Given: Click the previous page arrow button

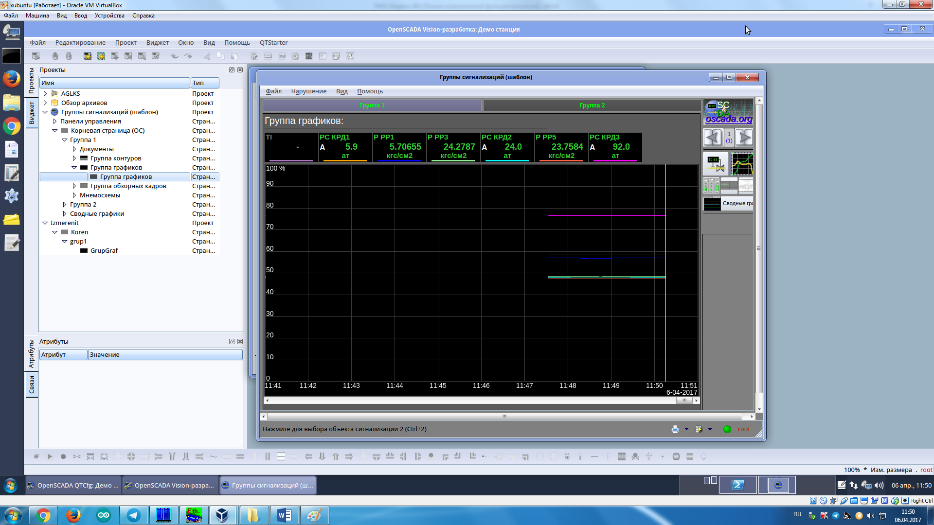Looking at the screenshot, I should [713, 138].
